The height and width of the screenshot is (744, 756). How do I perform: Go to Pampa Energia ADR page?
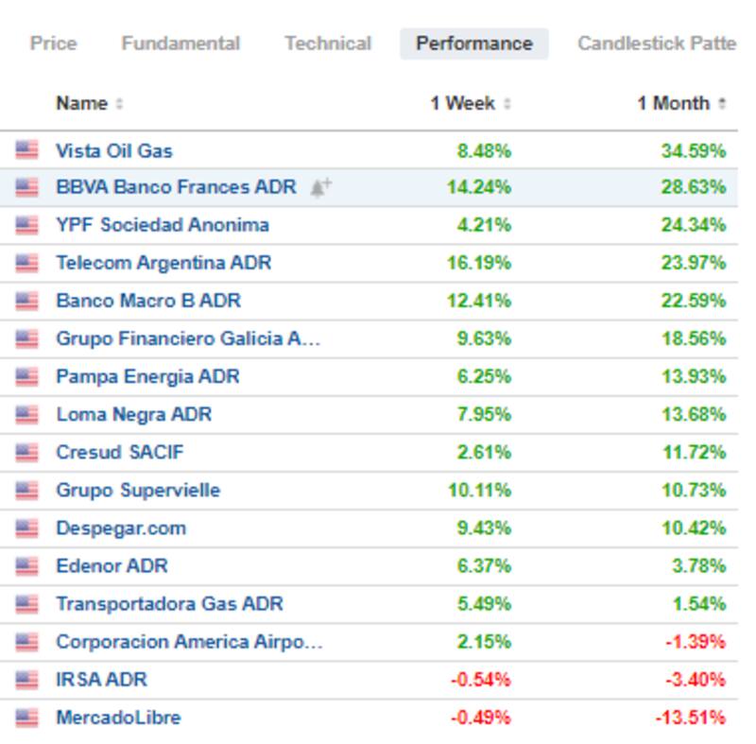click(x=147, y=376)
